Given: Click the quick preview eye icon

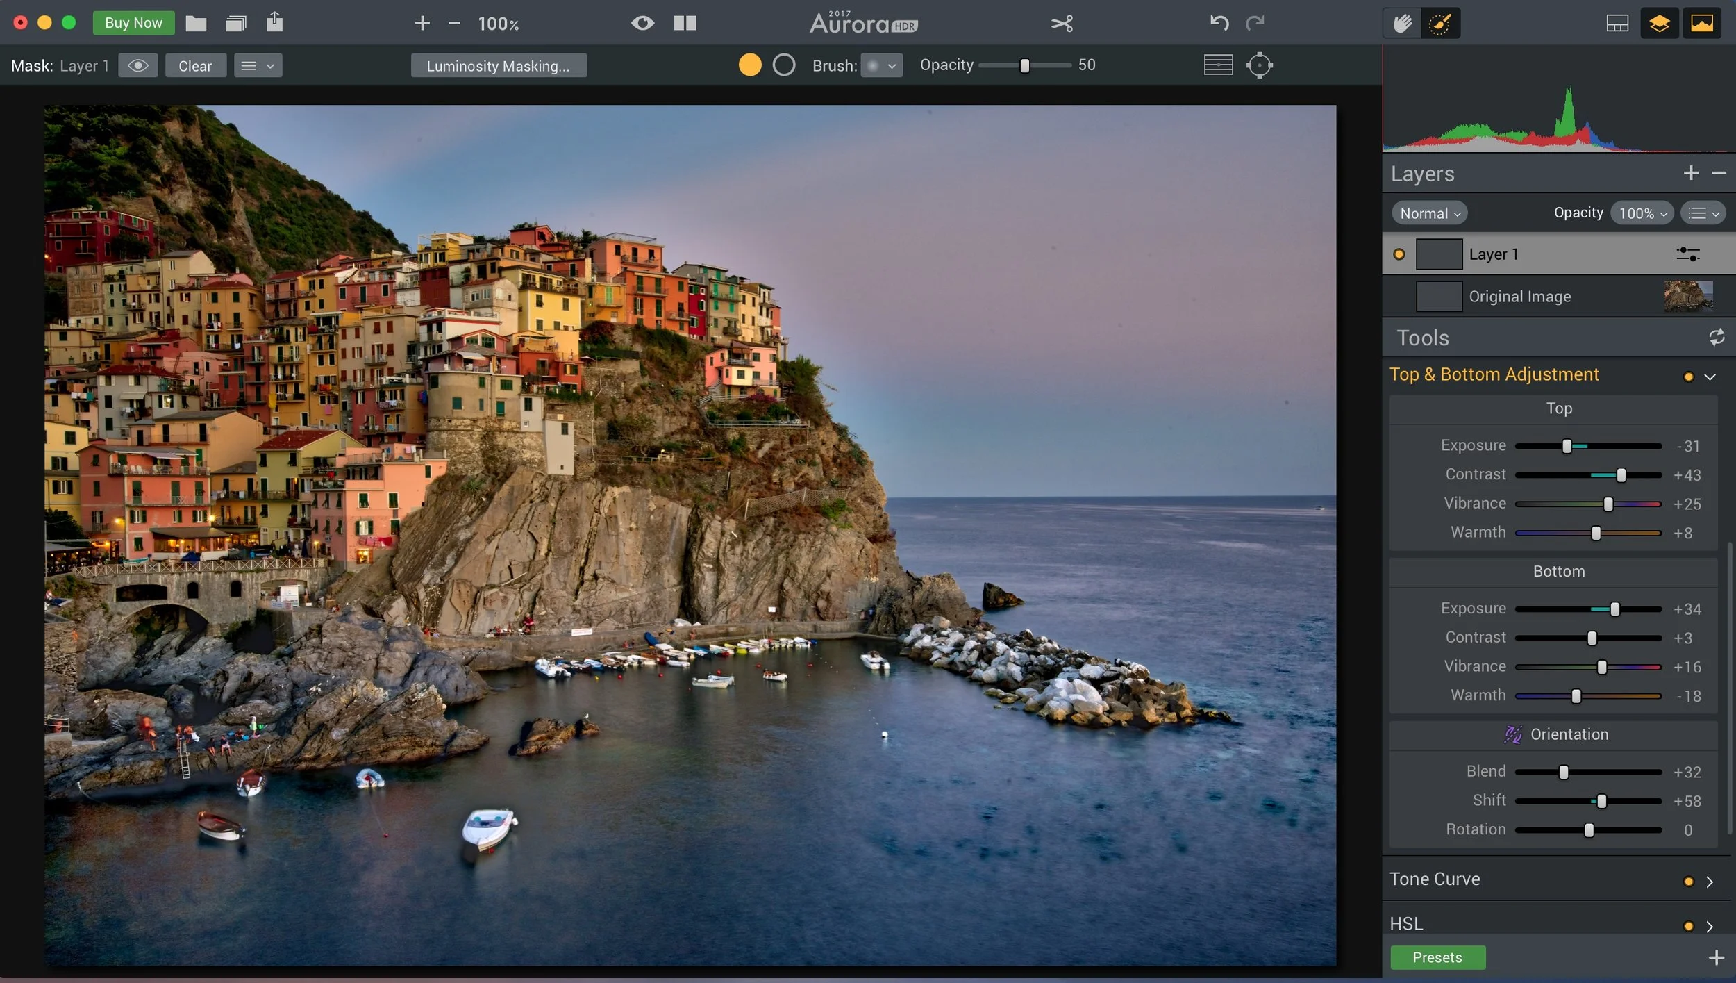Looking at the screenshot, I should [642, 24].
